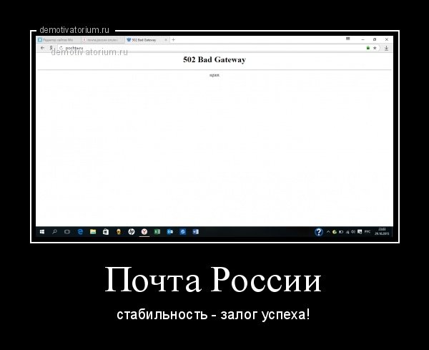Screen dimensions: 429x350
Task: Click the HP icon in taskbar
Action: coord(131,232)
